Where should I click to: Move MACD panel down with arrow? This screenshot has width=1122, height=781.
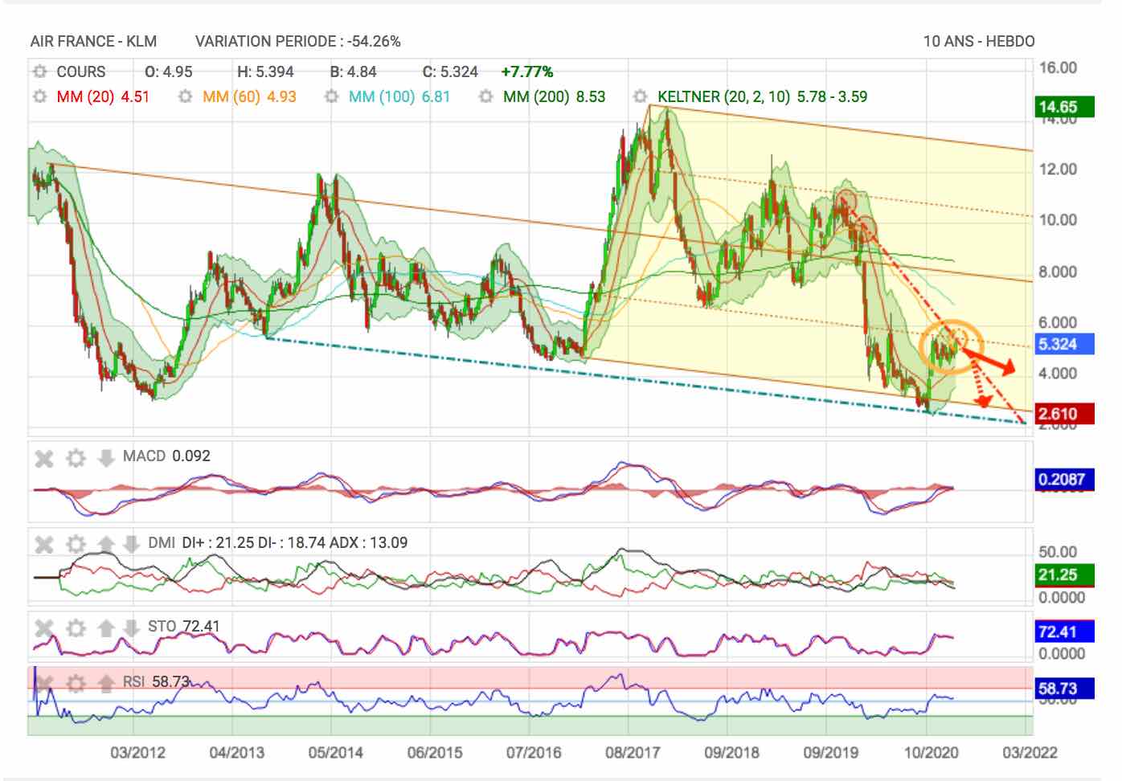coord(106,459)
